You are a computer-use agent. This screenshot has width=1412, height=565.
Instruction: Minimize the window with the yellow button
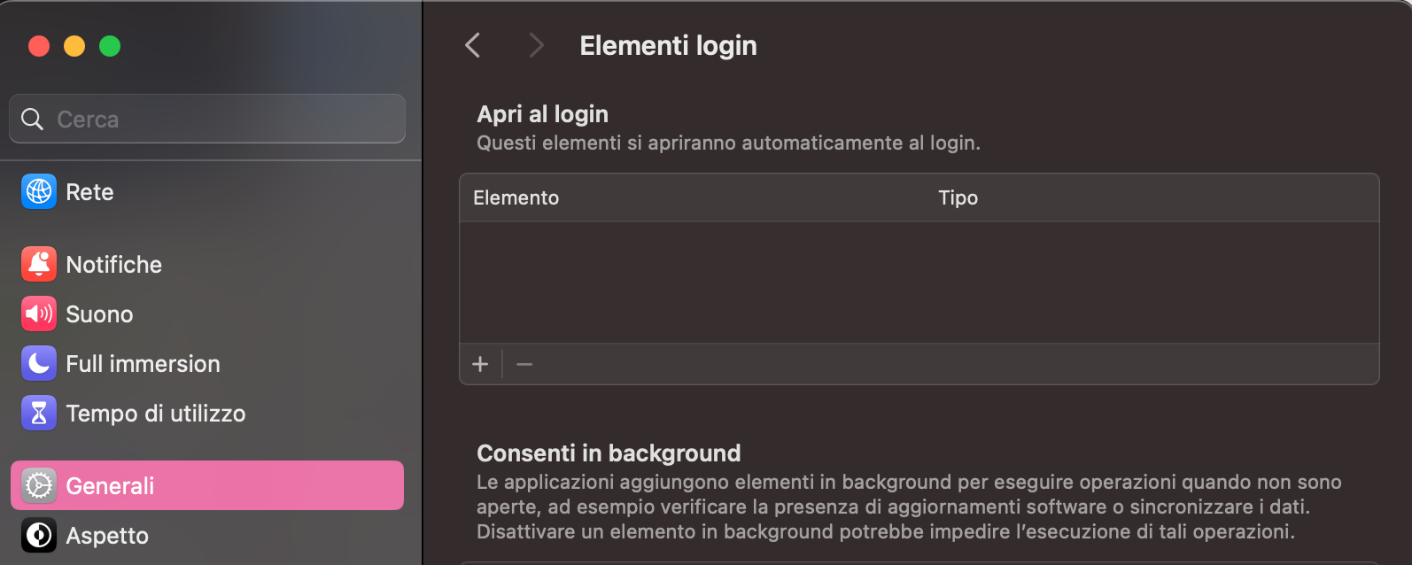click(x=74, y=46)
